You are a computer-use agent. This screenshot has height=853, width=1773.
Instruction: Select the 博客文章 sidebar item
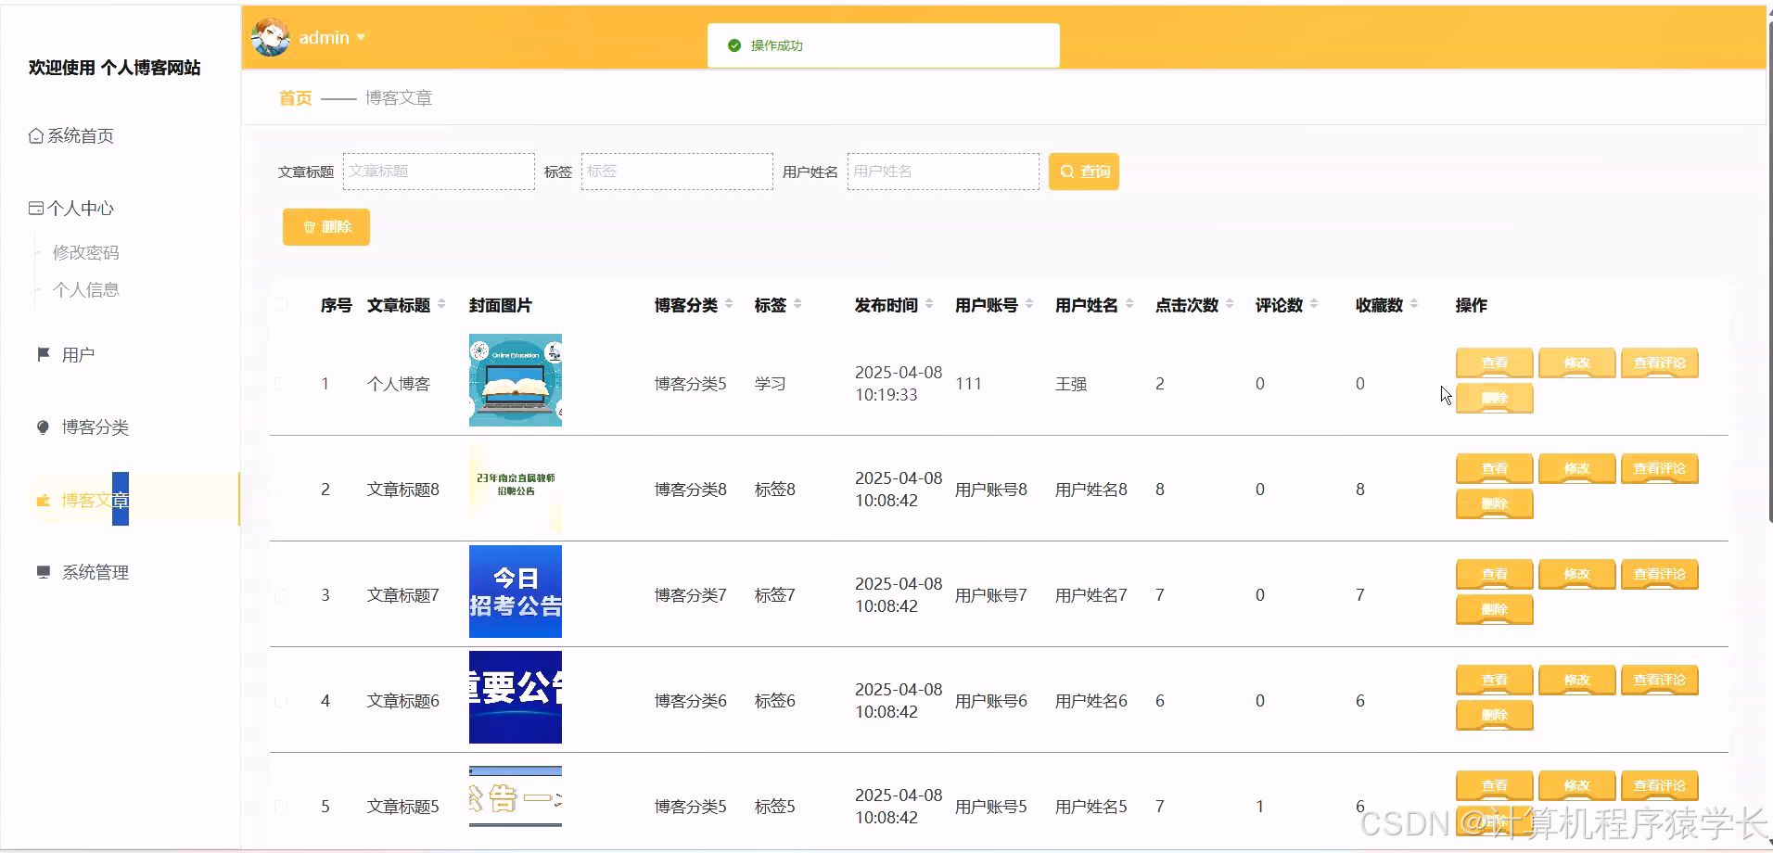pyautogui.click(x=134, y=501)
